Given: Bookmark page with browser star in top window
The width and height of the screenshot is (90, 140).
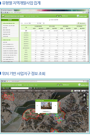Looking at the screenshot, I should point(85,13).
